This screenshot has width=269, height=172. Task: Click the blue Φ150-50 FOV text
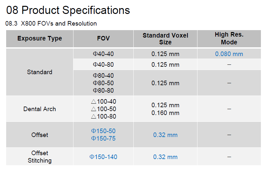103,131
